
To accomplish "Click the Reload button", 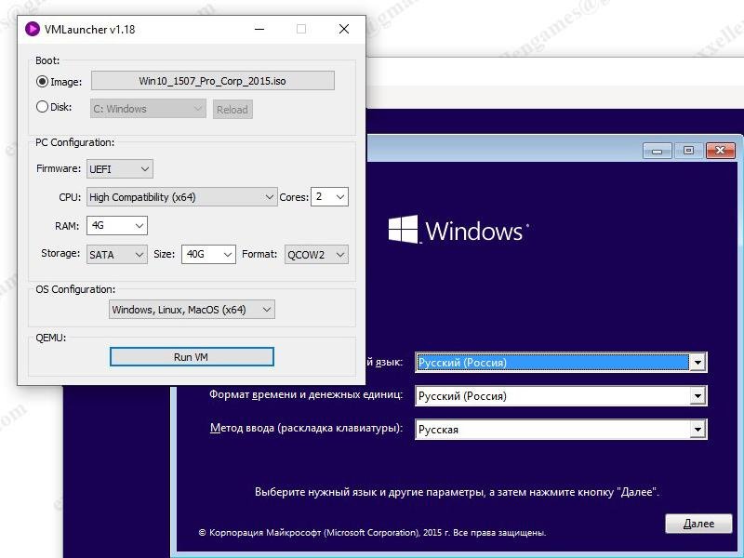I will click(x=232, y=110).
